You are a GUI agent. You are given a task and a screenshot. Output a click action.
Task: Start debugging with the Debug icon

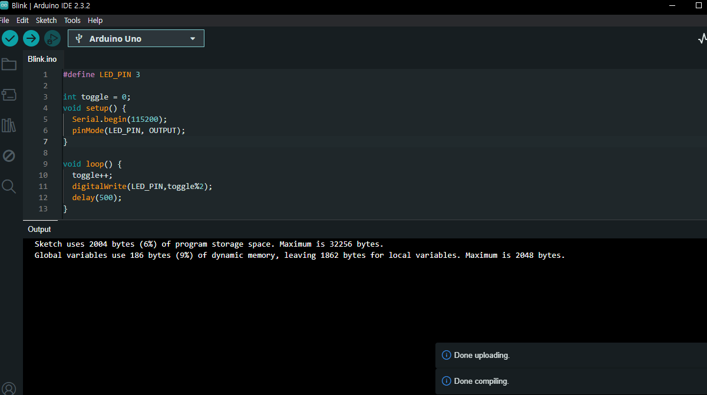point(52,38)
